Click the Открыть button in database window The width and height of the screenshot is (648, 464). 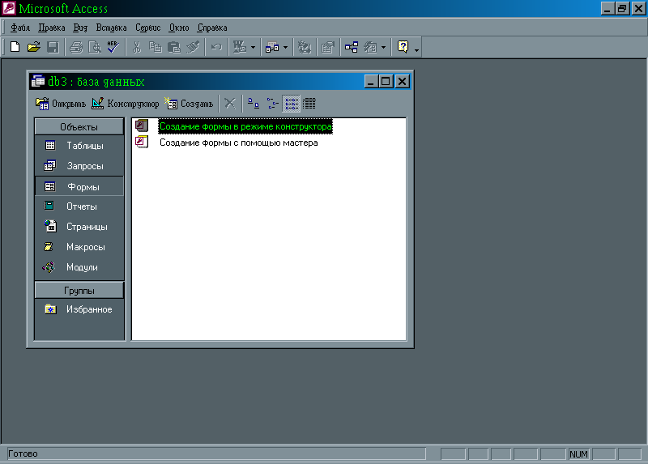pos(60,104)
